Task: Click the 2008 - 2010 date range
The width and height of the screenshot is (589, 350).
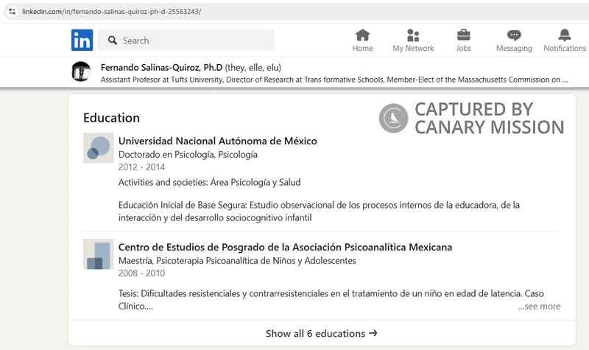Action: (x=141, y=273)
